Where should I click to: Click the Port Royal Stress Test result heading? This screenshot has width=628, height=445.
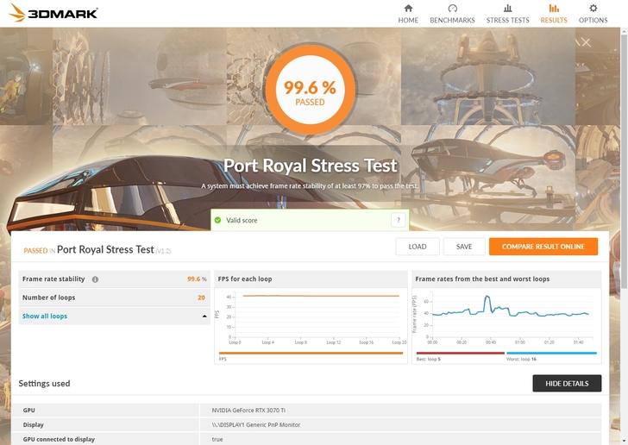(x=105, y=249)
